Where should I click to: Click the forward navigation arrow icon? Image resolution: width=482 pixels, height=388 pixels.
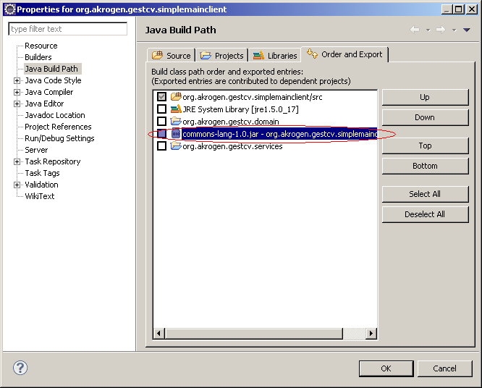click(439, 30)
